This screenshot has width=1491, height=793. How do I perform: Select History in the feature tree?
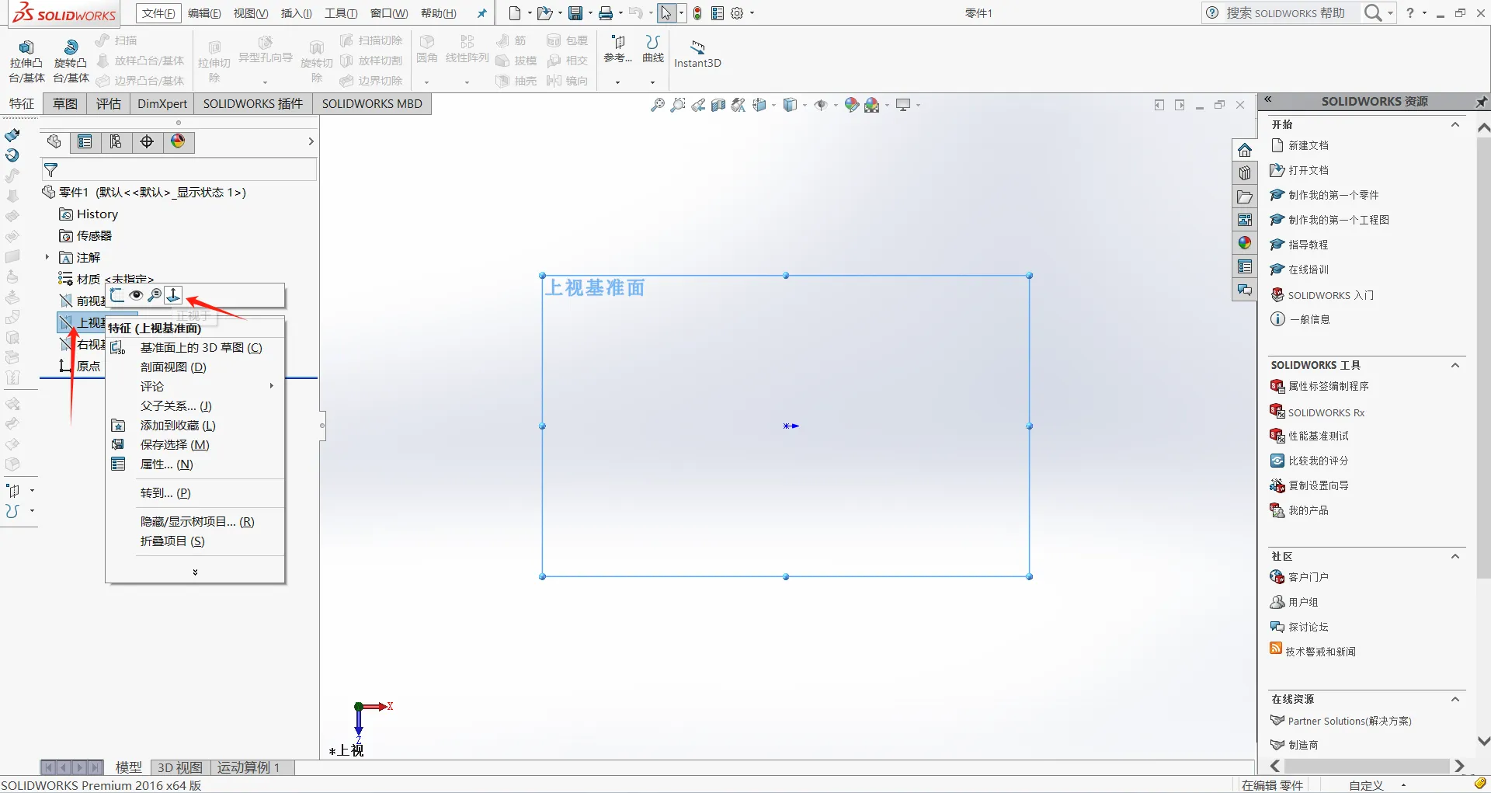(x=97, y=214)
